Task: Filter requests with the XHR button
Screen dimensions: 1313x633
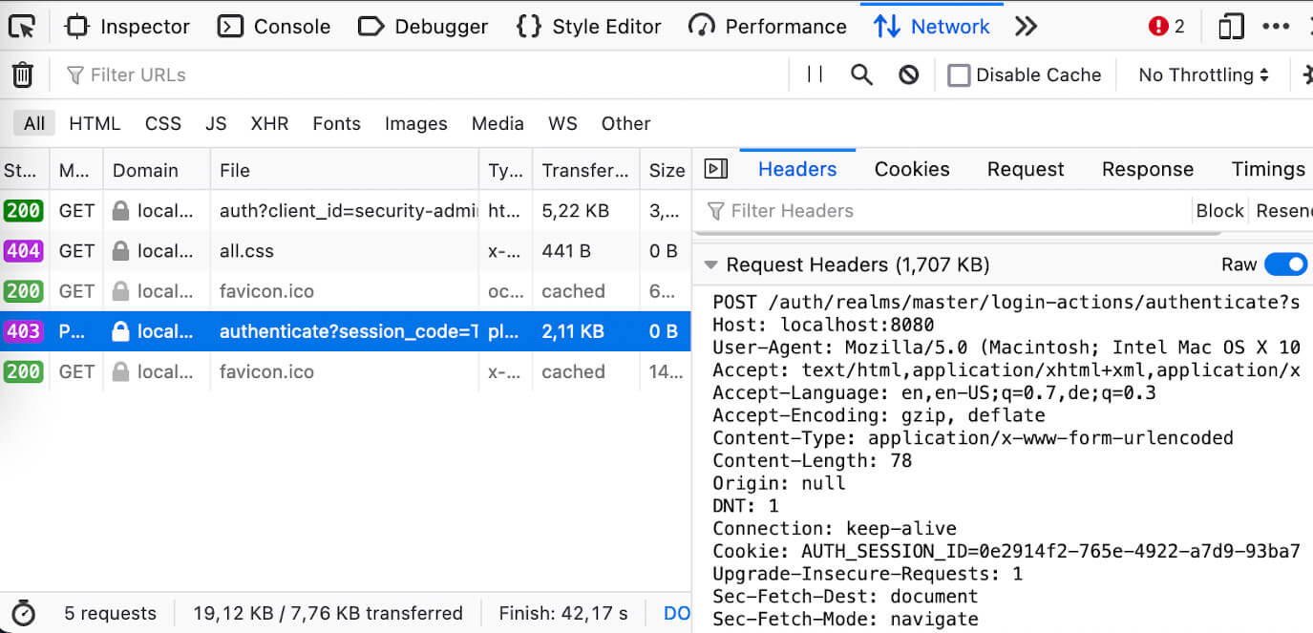Action: (x=269, y=123)
